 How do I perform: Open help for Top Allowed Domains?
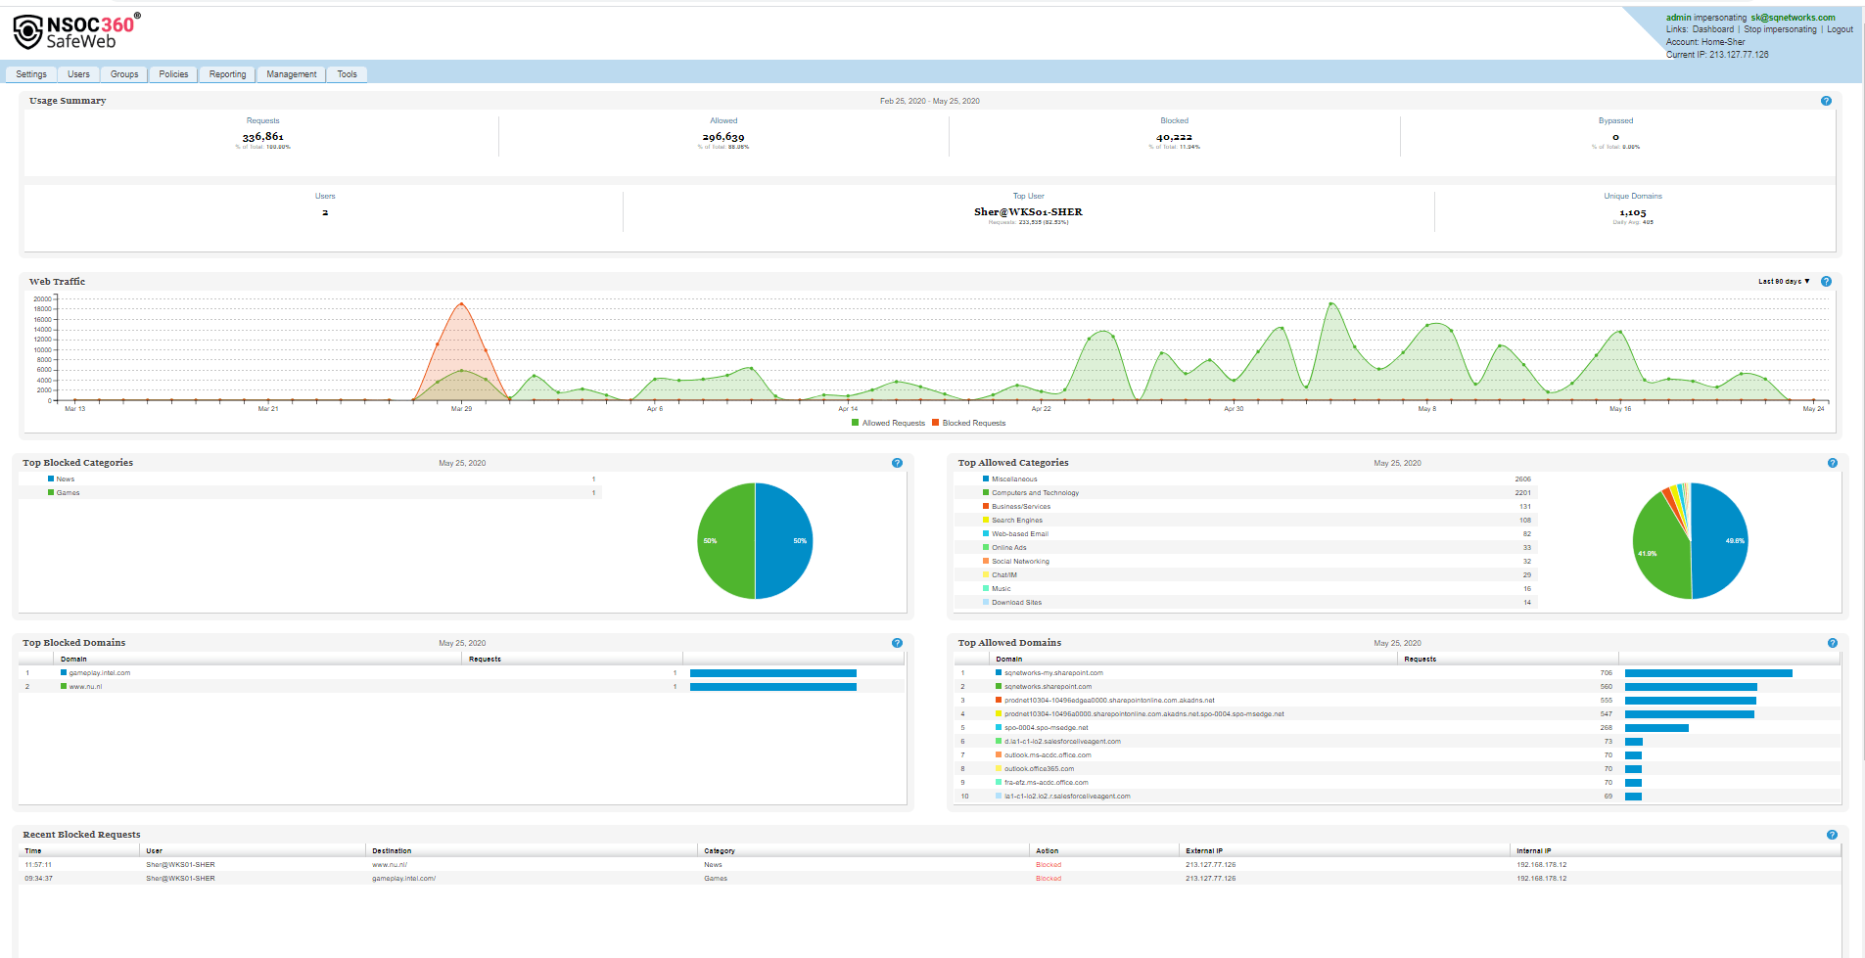[x=1833, y=643]
